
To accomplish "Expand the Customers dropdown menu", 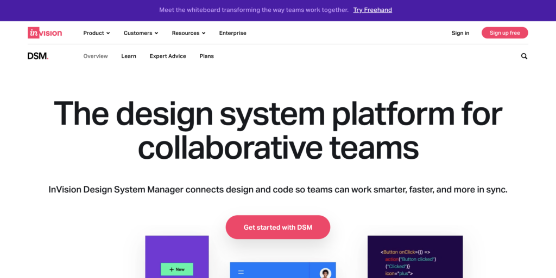I will point(141,33).
